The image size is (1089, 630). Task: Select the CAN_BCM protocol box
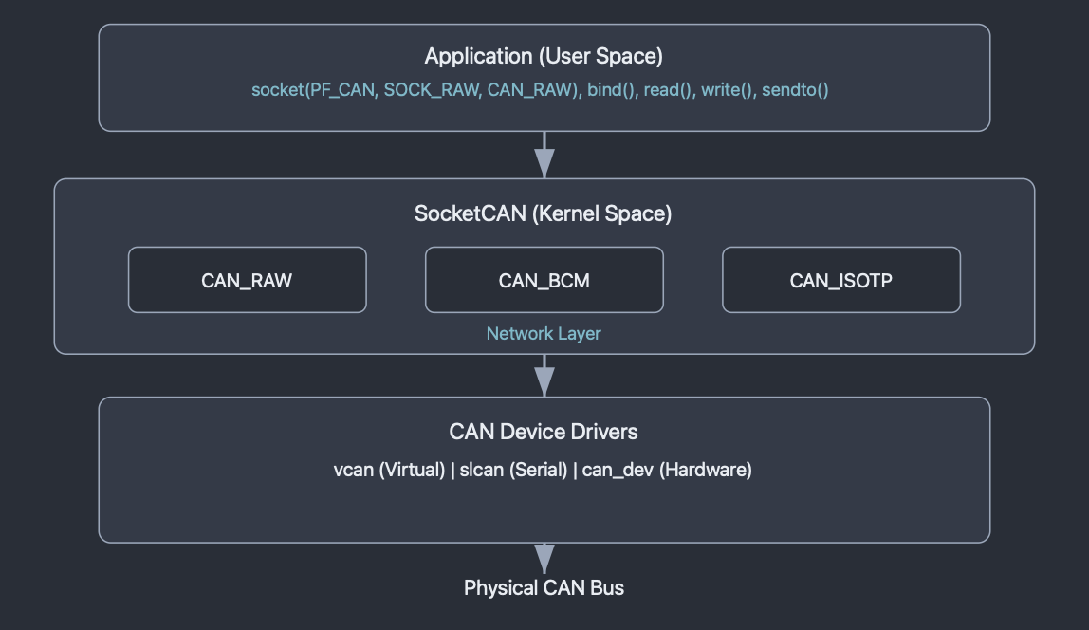[544, 280]
